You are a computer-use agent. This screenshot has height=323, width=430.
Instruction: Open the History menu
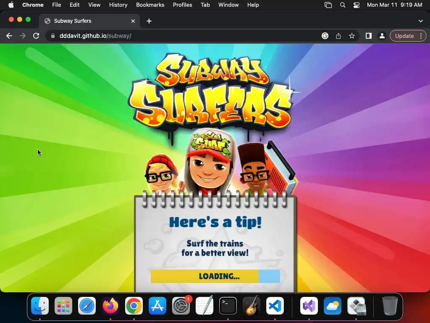point(118,5)
